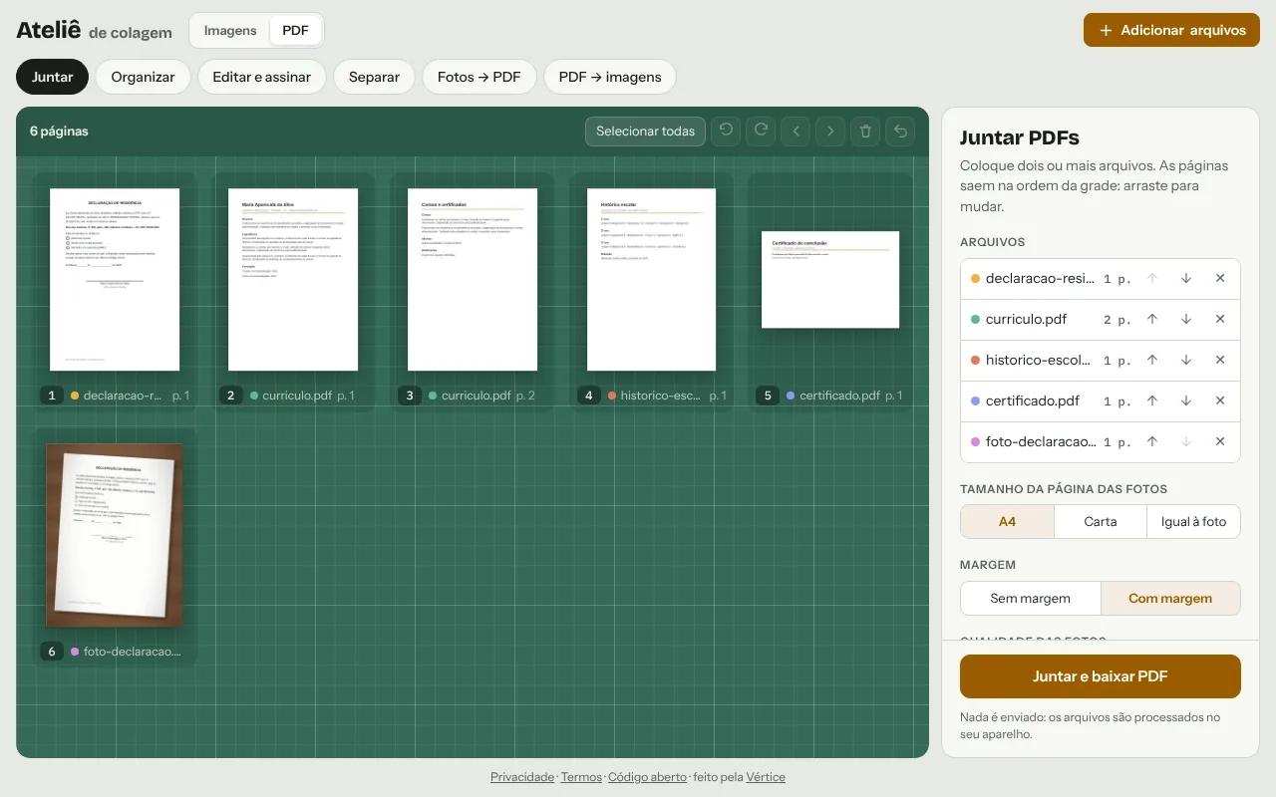Viewport: 1276px width, 797px height.
Task: Choose Carta page size
Action: (x=1101, y=521)
